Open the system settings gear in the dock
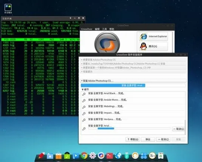Image resolution: width=202 pixels, height=162 pixels. click(x=93, y=156)
